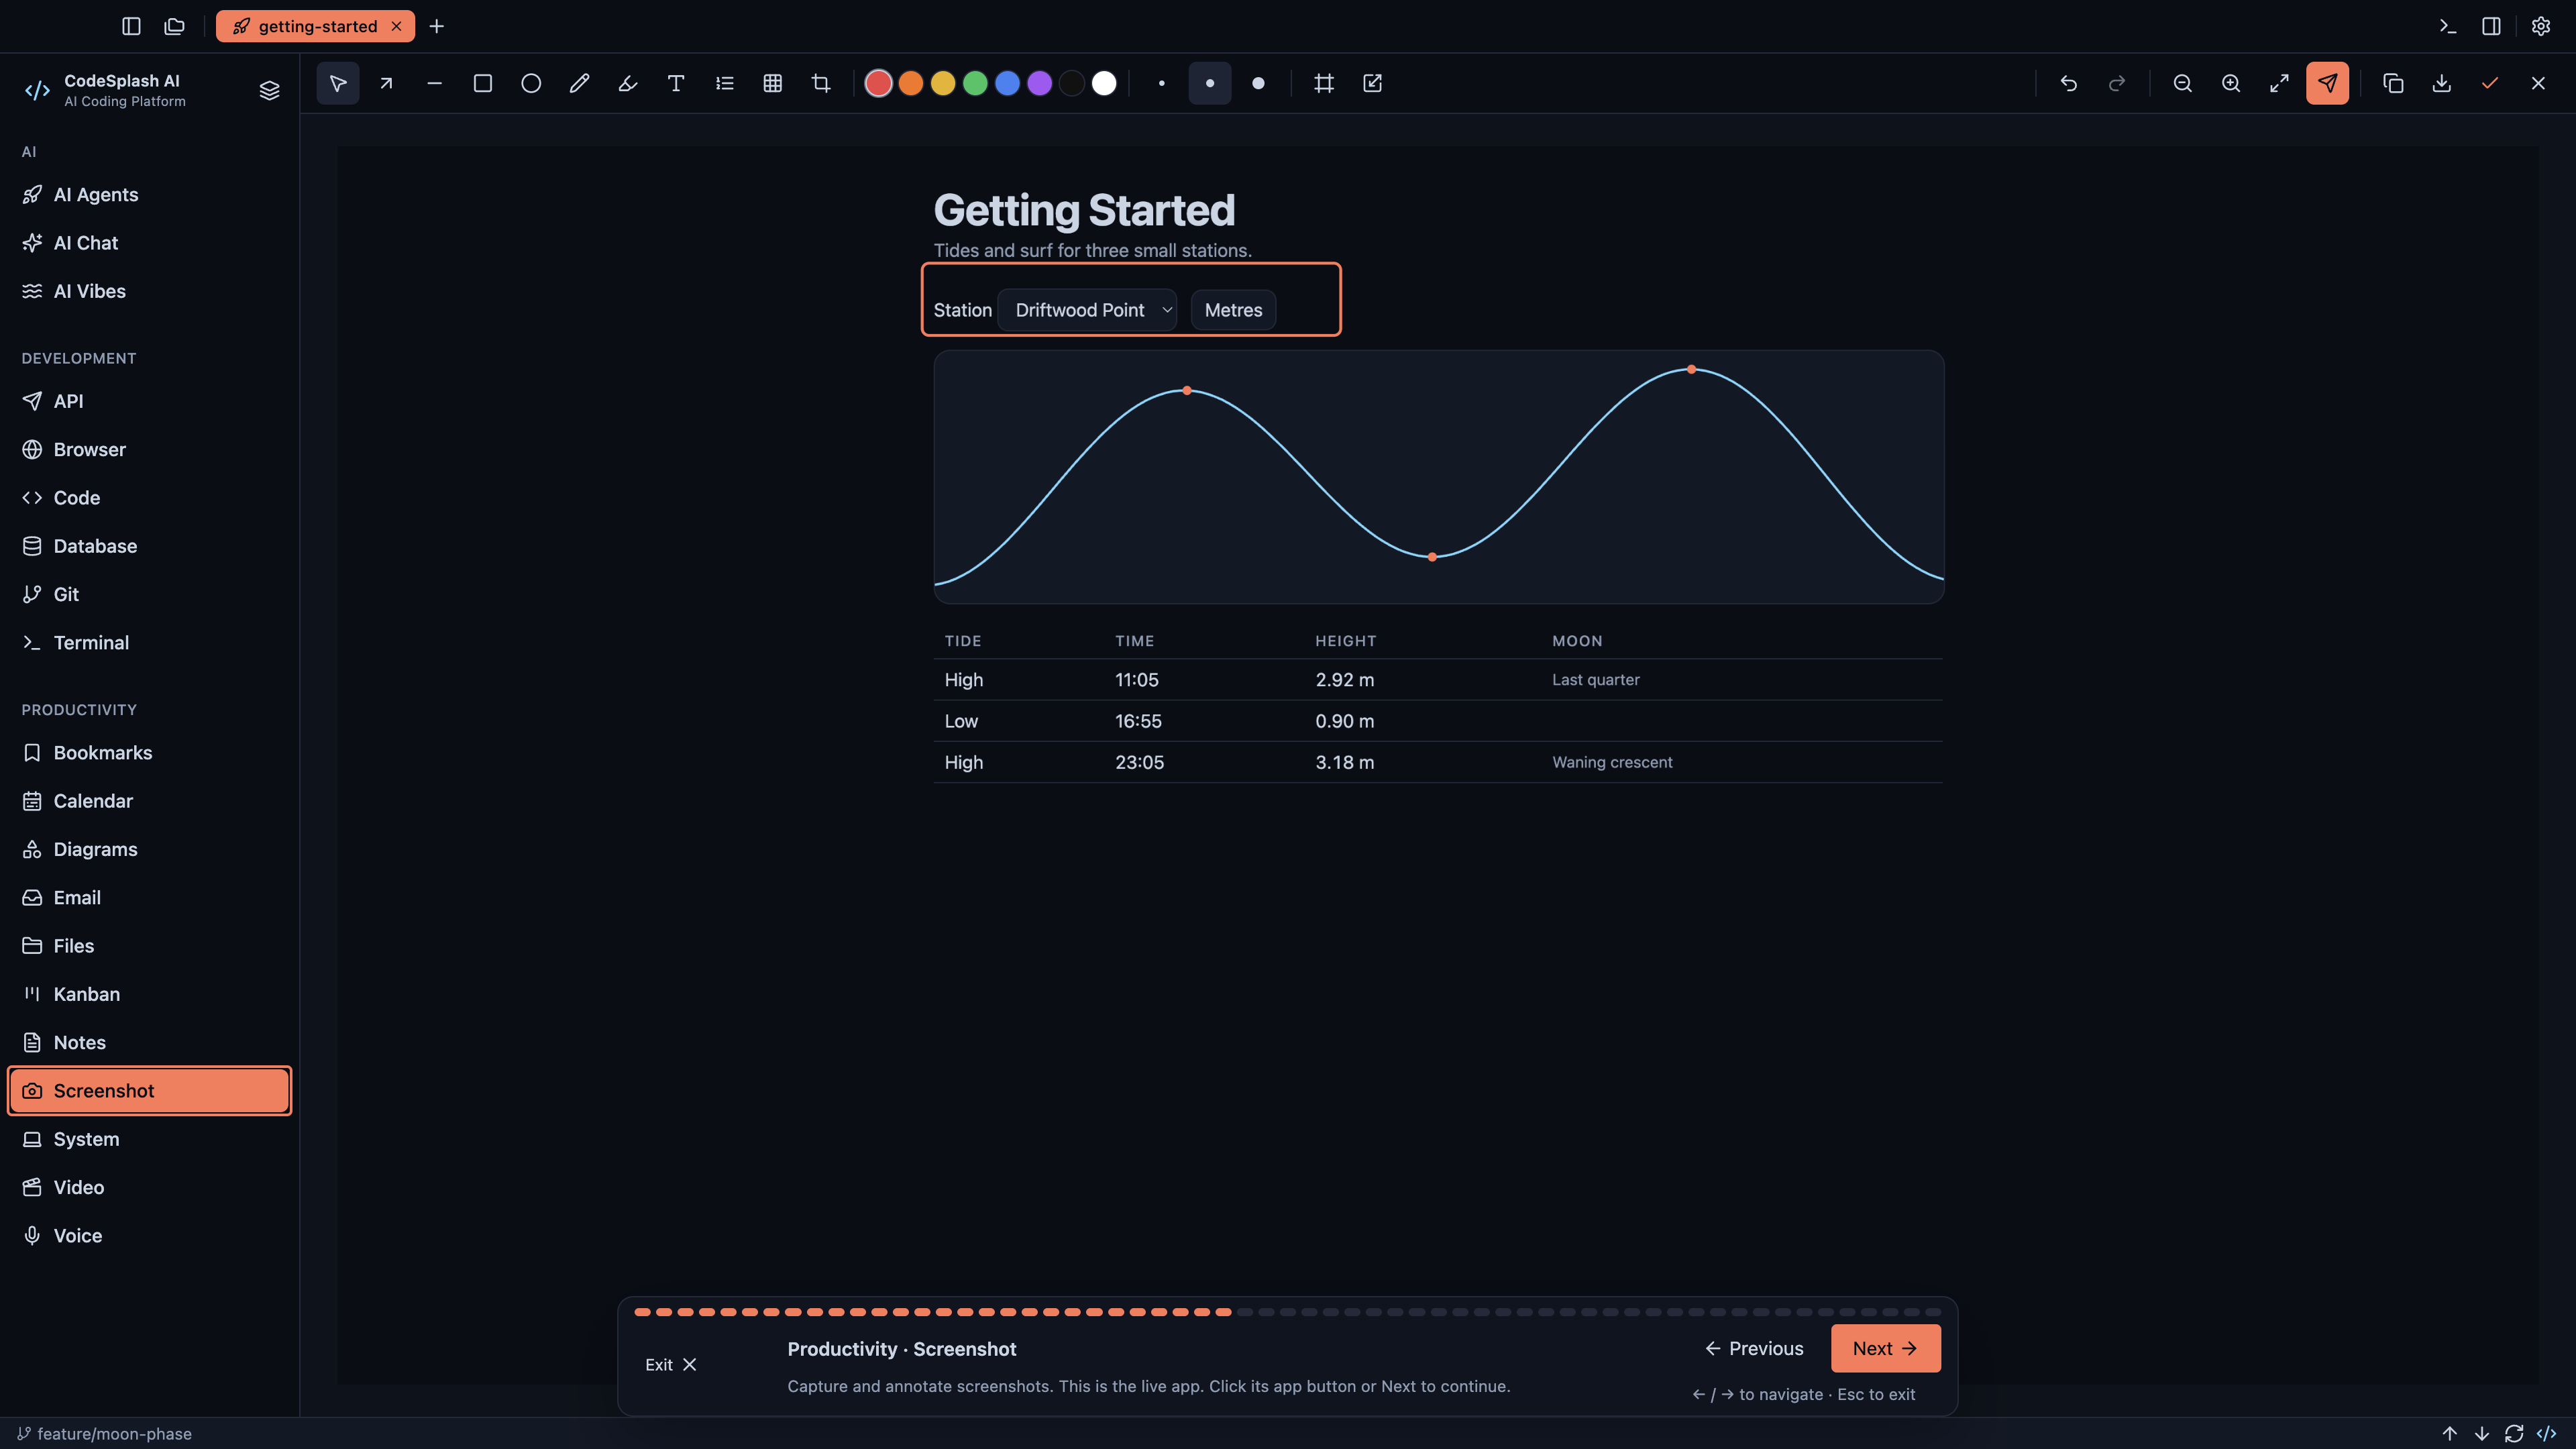Confirm with the orange checkmark icon
Viewport: 2576px width, 1449px height.
pyautogui.click(x=2490, y=83)
